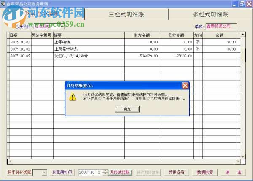Click the 退出 button
Image resolution: width=253 pixels, height=181 pixels.
233,172
